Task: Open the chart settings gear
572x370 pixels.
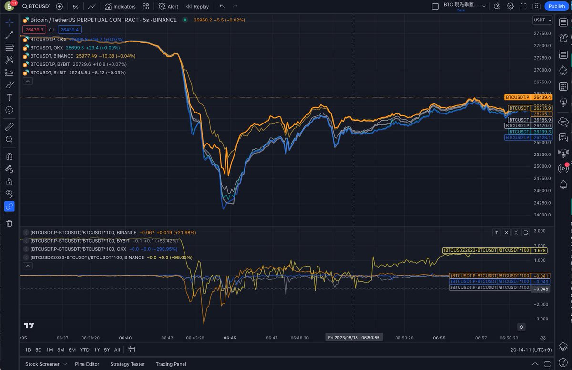Action: pos(509,6)
